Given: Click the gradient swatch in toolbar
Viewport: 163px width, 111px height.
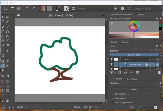Looking at the screenshot, I should [43, 8].
